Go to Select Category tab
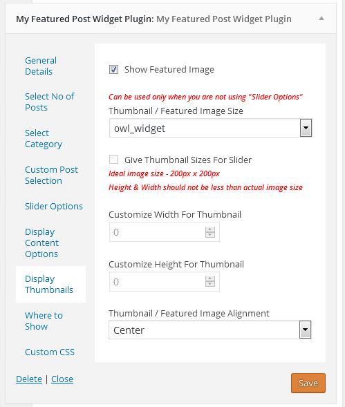The height and width of the screenshot is (407, 345). coord(44,139)
